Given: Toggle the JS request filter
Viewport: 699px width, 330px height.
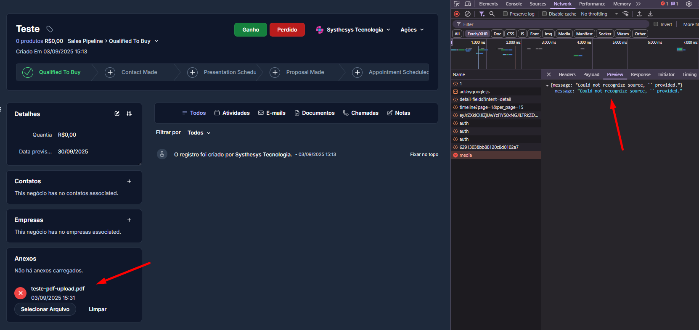Looking at the screenshot, I should (x=522, y=34).
